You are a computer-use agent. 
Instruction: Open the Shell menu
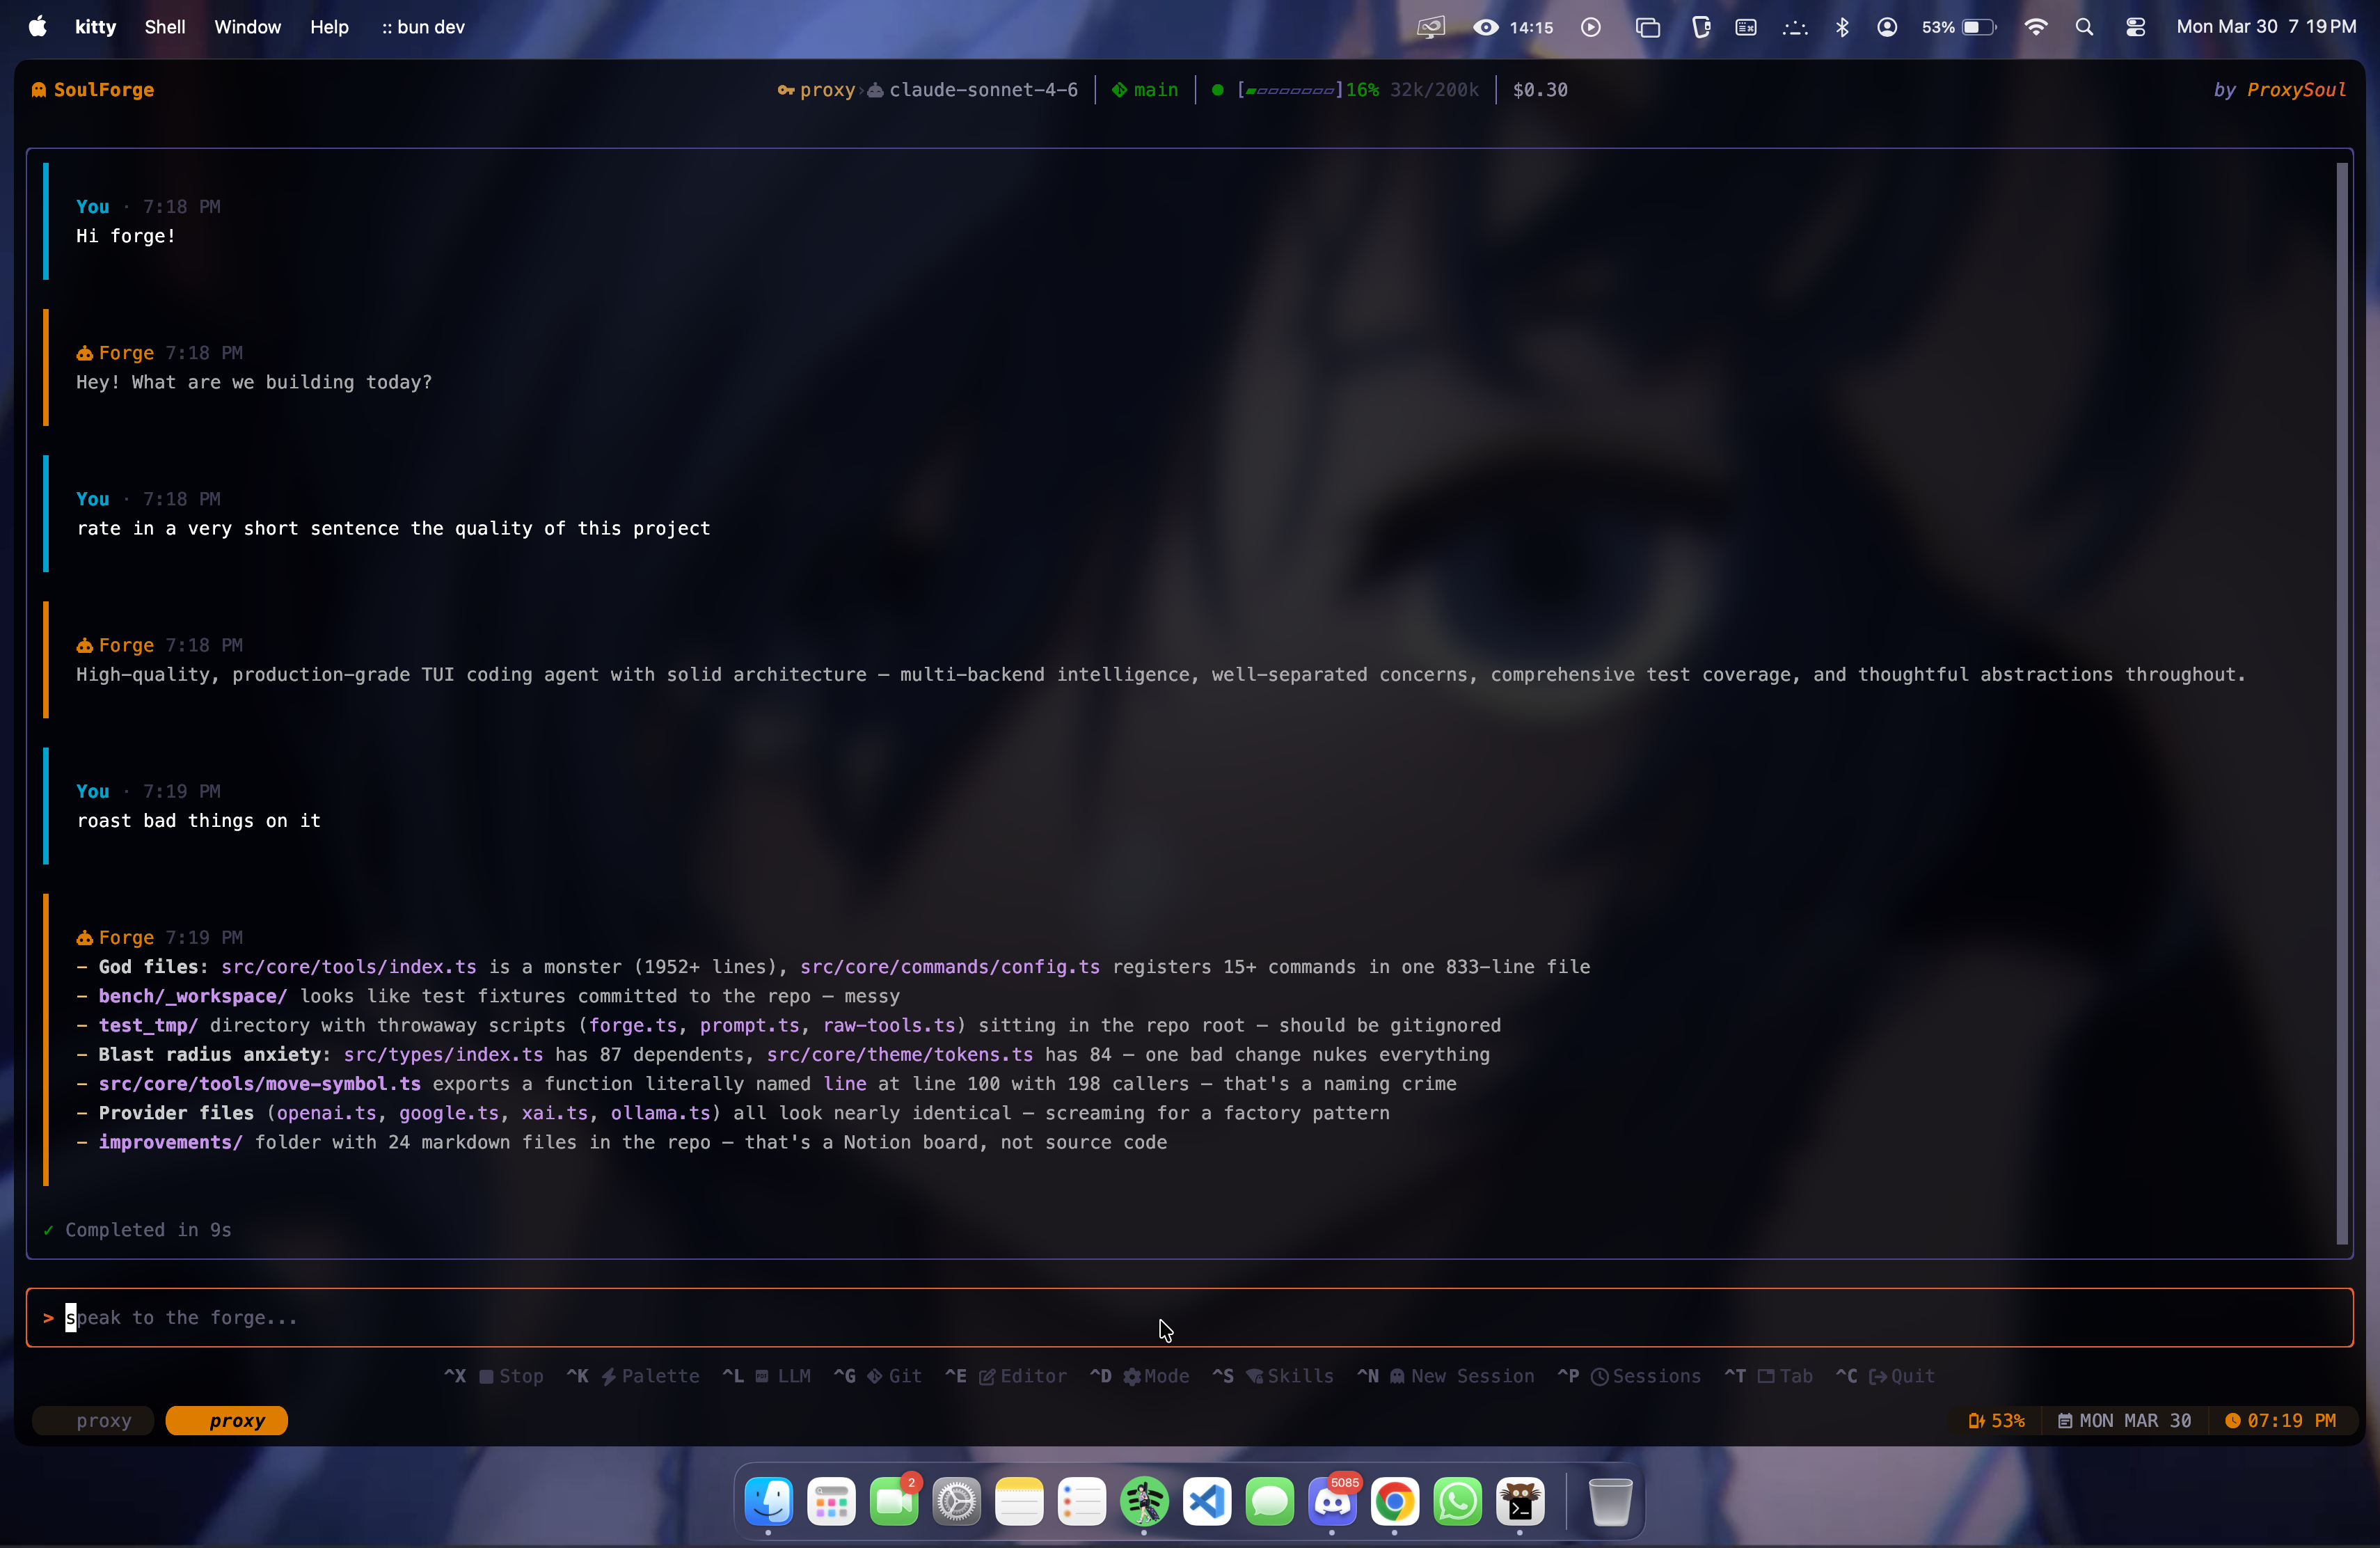[x=165, y=27]
